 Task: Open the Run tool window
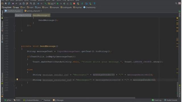8,100
